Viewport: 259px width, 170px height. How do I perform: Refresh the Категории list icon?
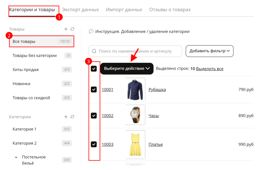72,117
